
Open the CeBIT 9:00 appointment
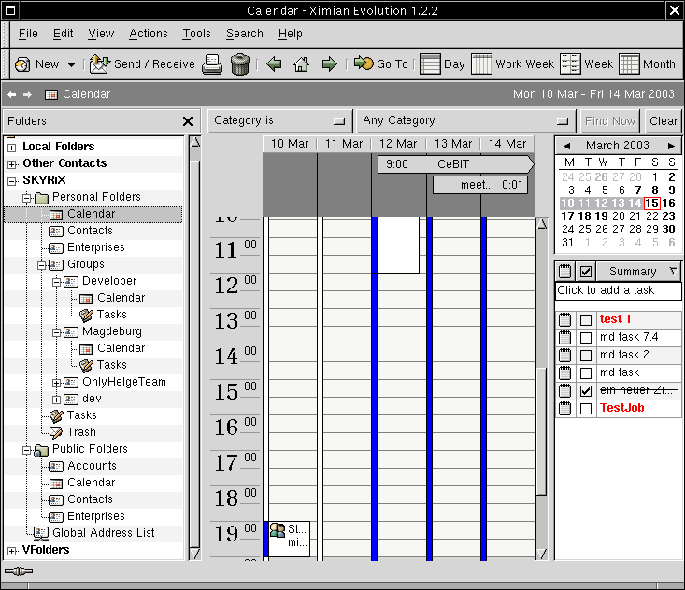click(x=456, y=164)
